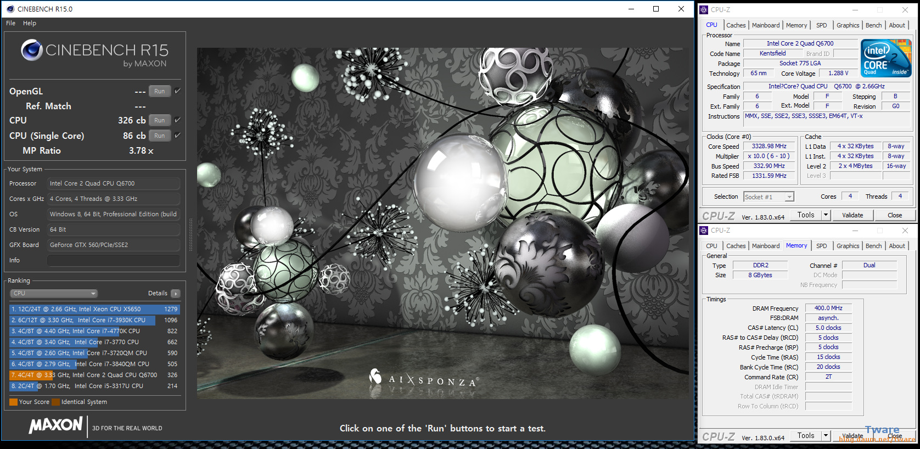Click the GFX Board field
This screenshot has height=449, width=920.
[x=114, y=245]
